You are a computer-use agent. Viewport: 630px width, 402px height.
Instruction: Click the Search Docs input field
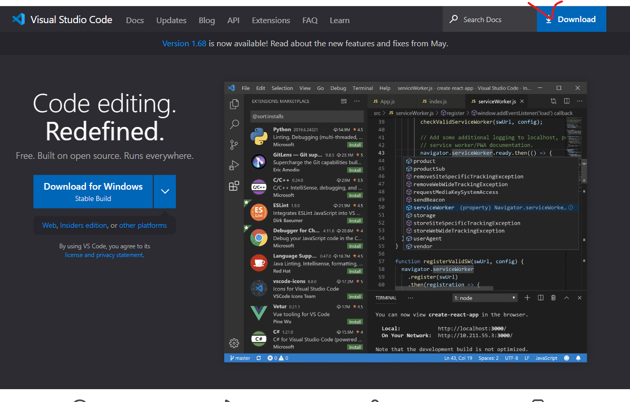pos(490,20)
